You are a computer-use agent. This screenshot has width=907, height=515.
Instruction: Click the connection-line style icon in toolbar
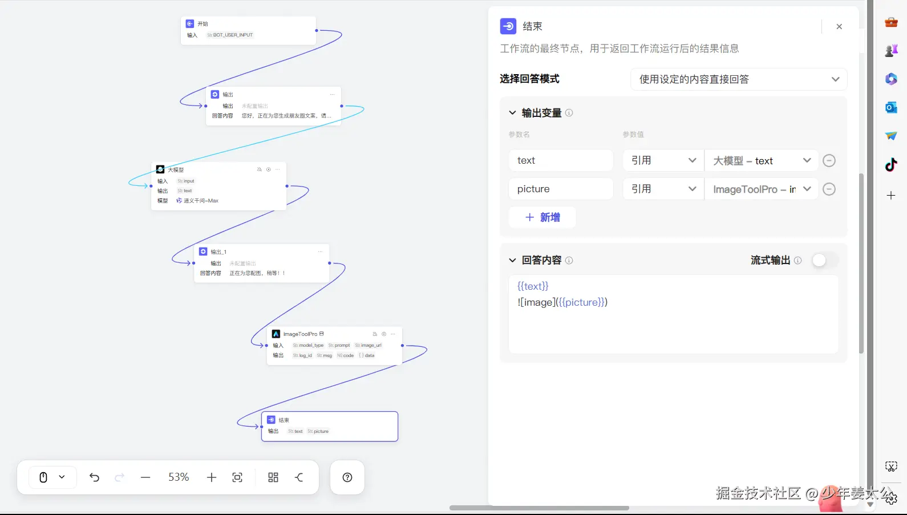[299, 477]
